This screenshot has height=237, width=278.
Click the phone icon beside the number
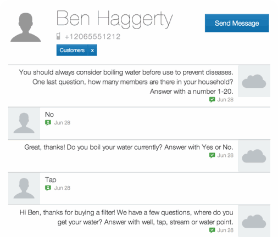tap(58, 36)
